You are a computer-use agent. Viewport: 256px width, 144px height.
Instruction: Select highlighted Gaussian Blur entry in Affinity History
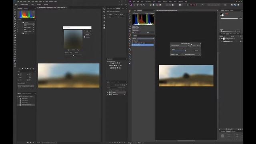click(x=143, y=45)
